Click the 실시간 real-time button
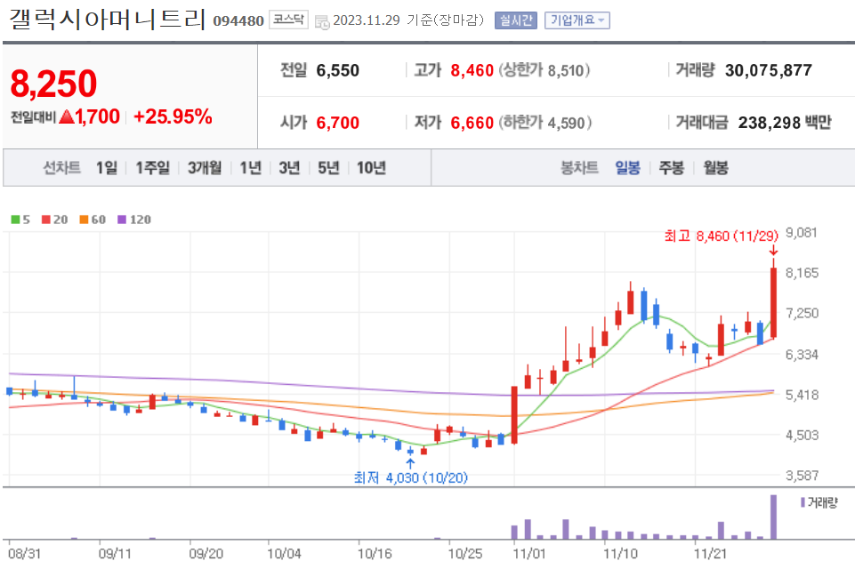Screen dimensions: 855x577 (x=516, y=20)
